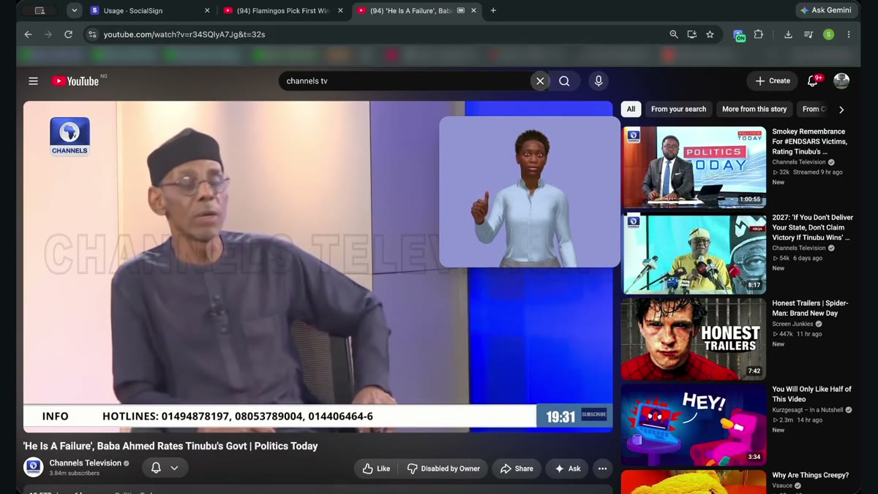This screenshot has width=878, height=494.
Task: Open media controls icon in toolbar
Action: [x=808, y=34]
